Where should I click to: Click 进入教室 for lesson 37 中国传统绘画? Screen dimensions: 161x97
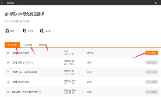pos(152,72)
